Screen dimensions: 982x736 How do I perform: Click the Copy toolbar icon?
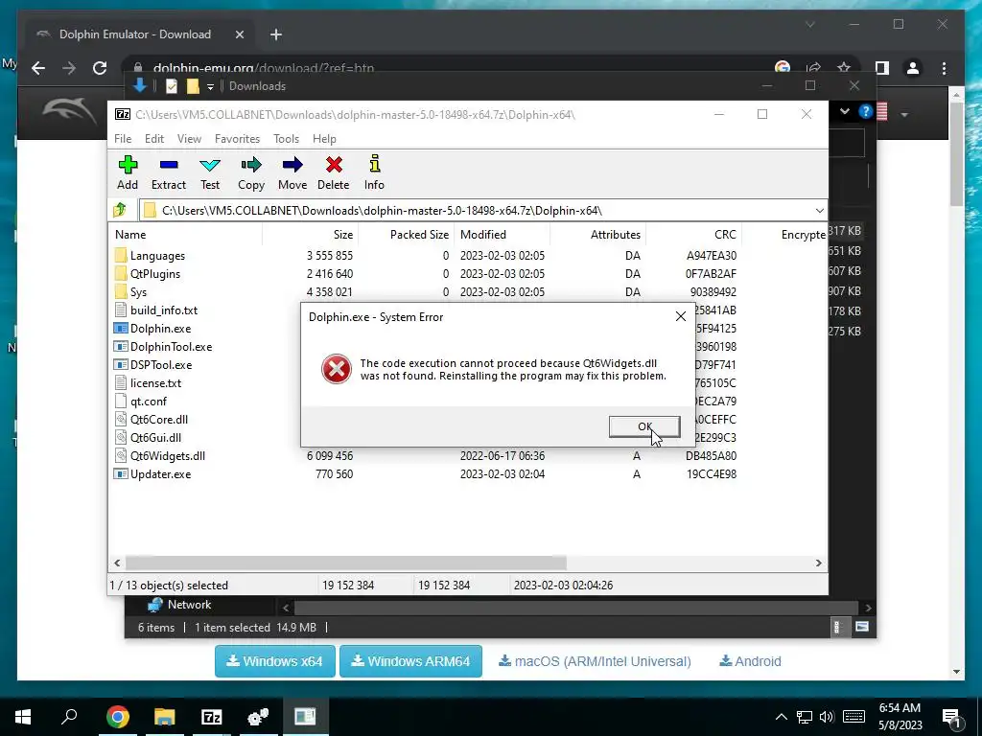251,172
